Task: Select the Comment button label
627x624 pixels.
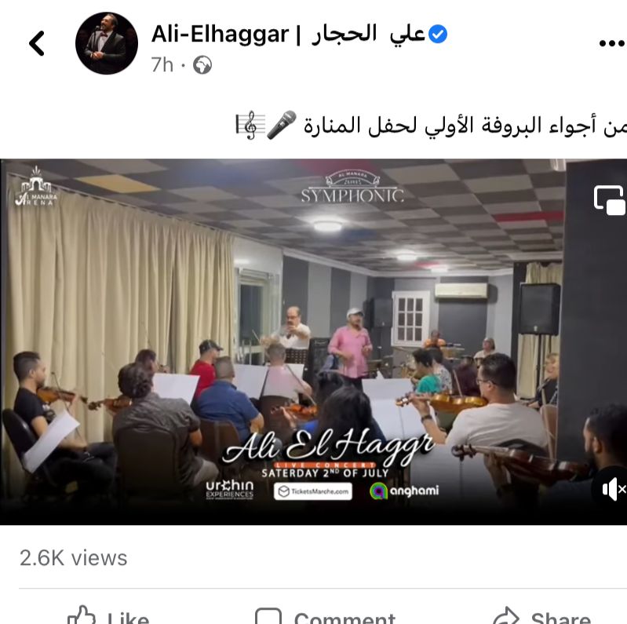Action: click(x=344, y=618)
